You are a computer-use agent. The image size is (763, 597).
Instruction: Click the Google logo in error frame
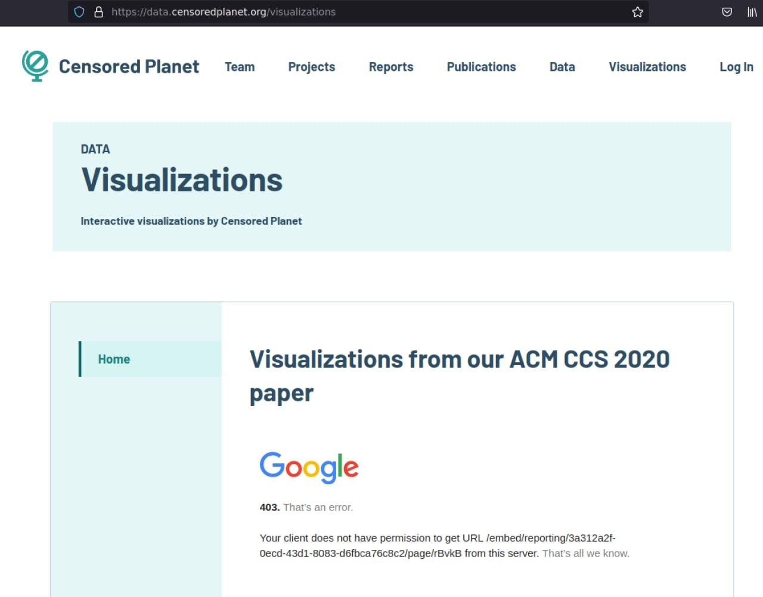click(x=309, y=467)
